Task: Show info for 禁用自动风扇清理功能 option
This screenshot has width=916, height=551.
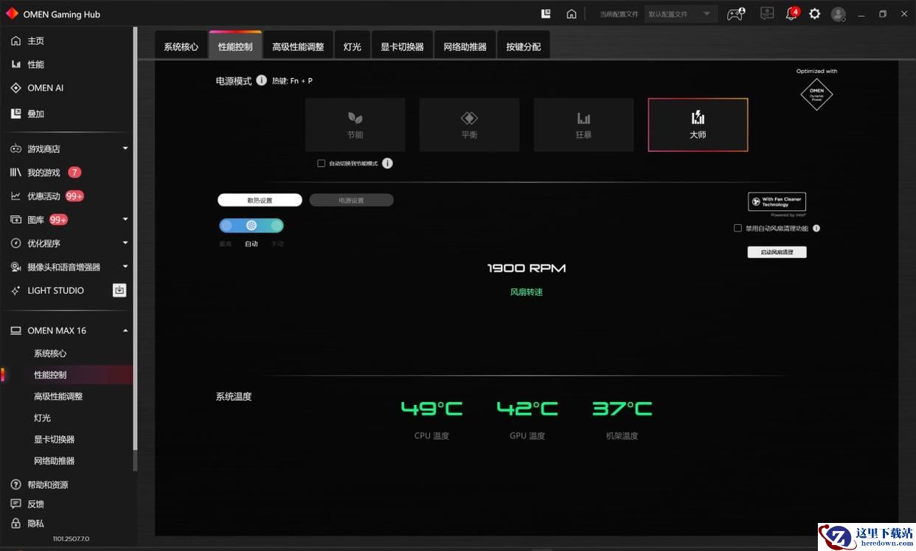Action: click(x=816, y=229)
